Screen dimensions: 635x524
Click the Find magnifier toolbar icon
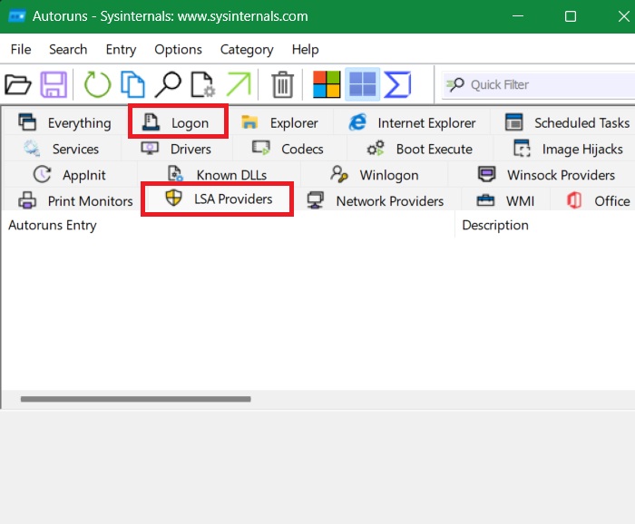pyautogui.click(x=168, y=84)
